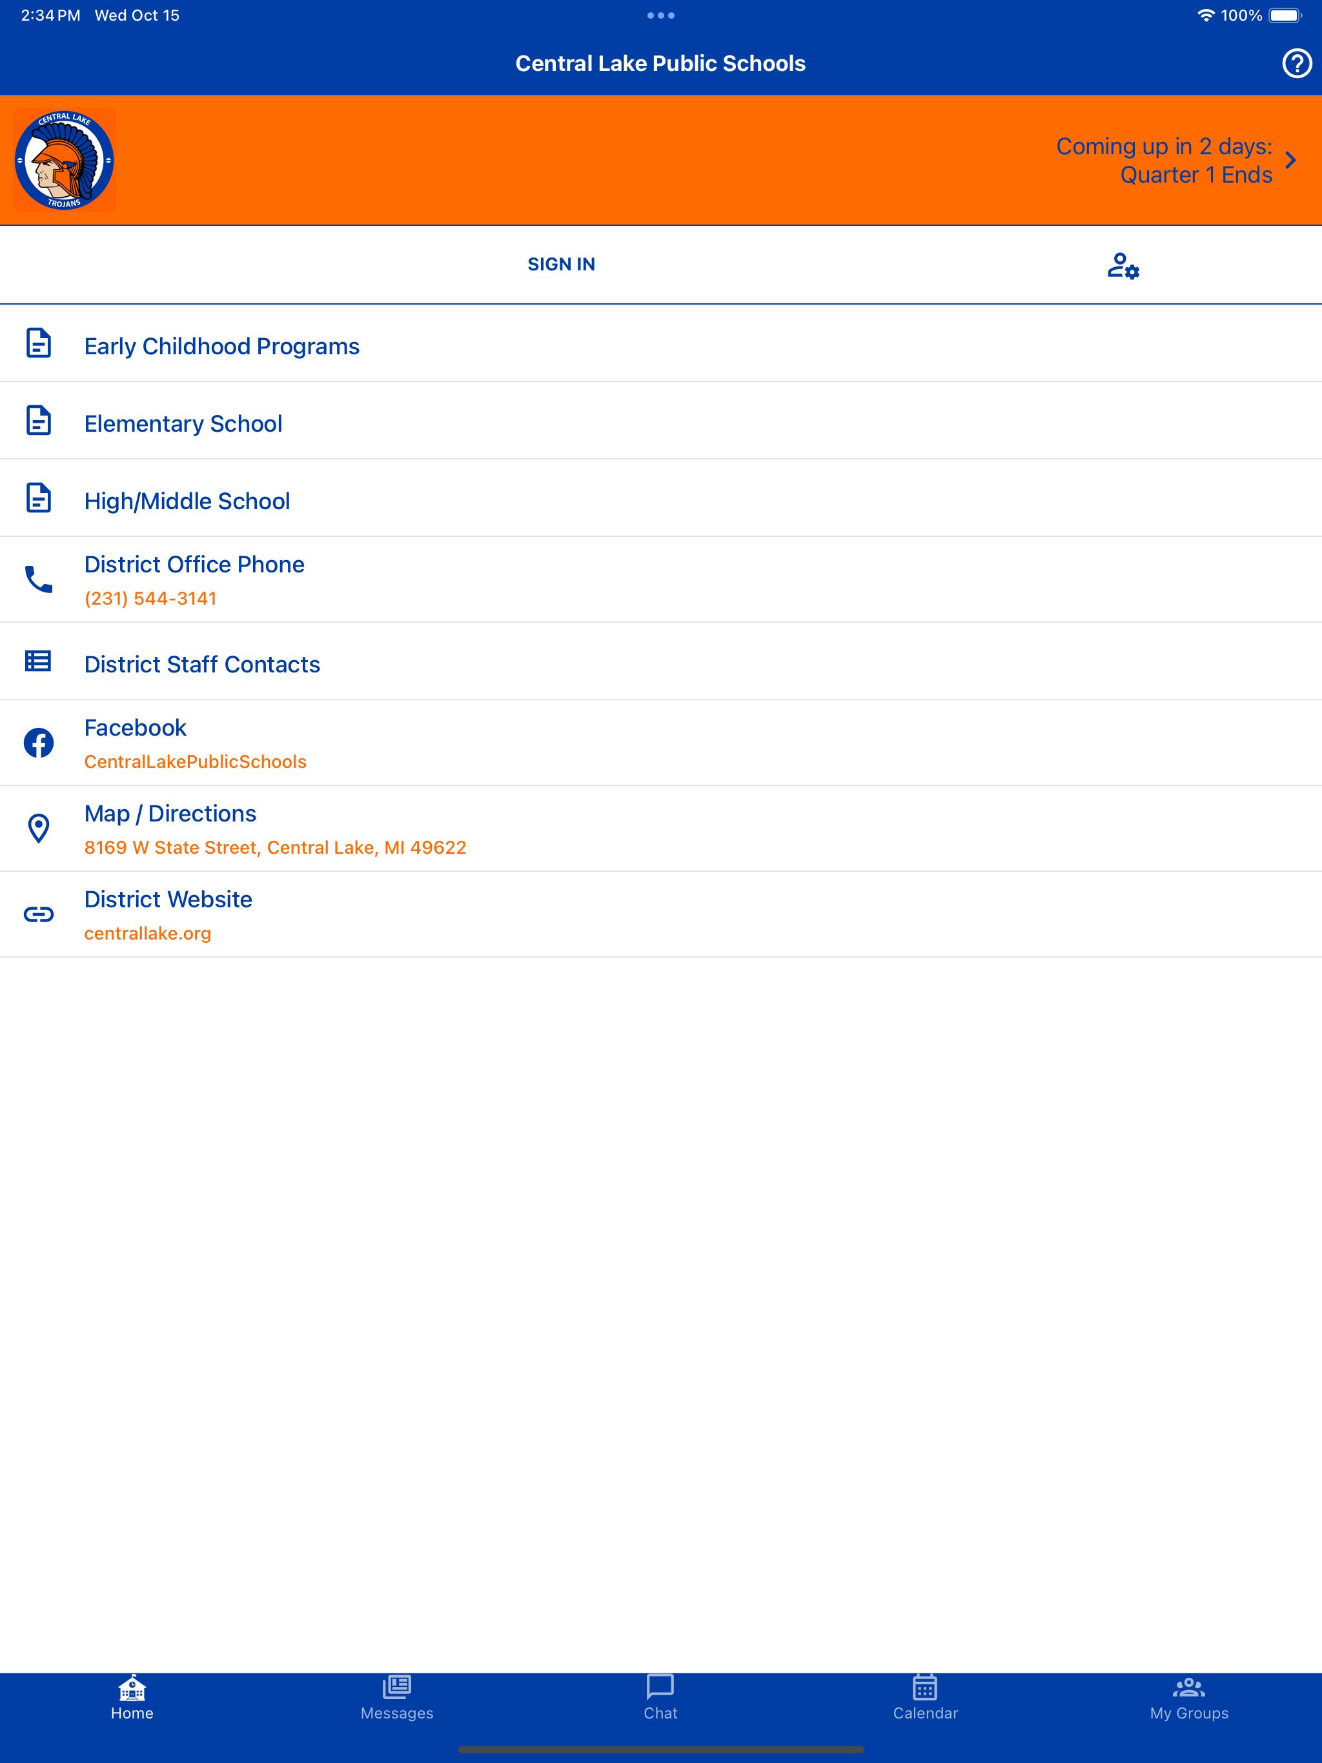Open the Elementary School page
Screen dimensions: 1322x1763
(x=661, y=421)
